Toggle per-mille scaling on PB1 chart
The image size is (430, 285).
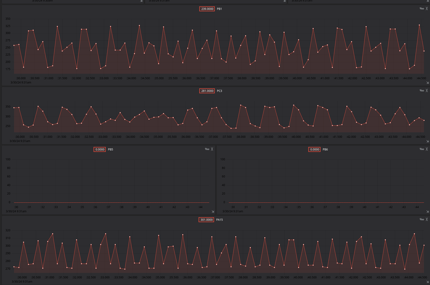[421, 9]
